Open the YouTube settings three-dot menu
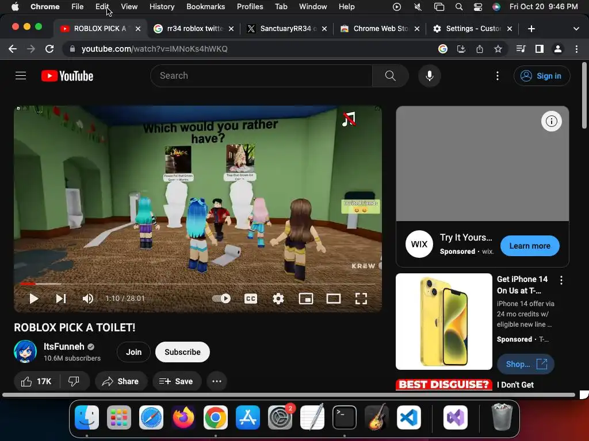 [x=498, y=76]
